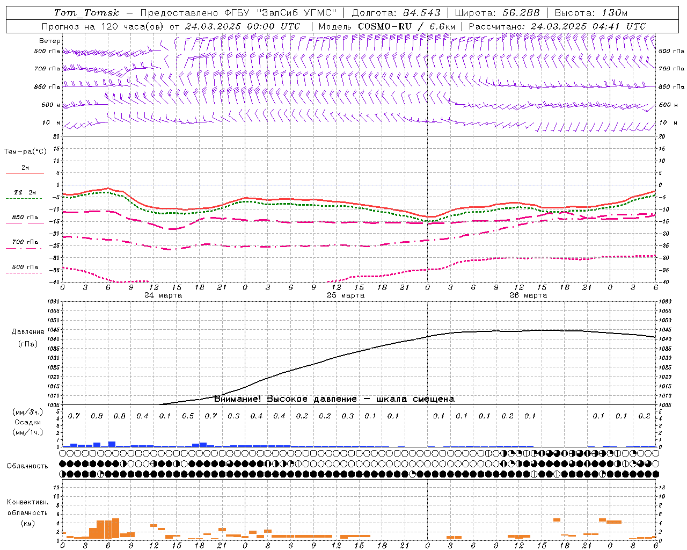
Task: Click the elevation label Высота: 130м
Action: click(x=591, y=13)
